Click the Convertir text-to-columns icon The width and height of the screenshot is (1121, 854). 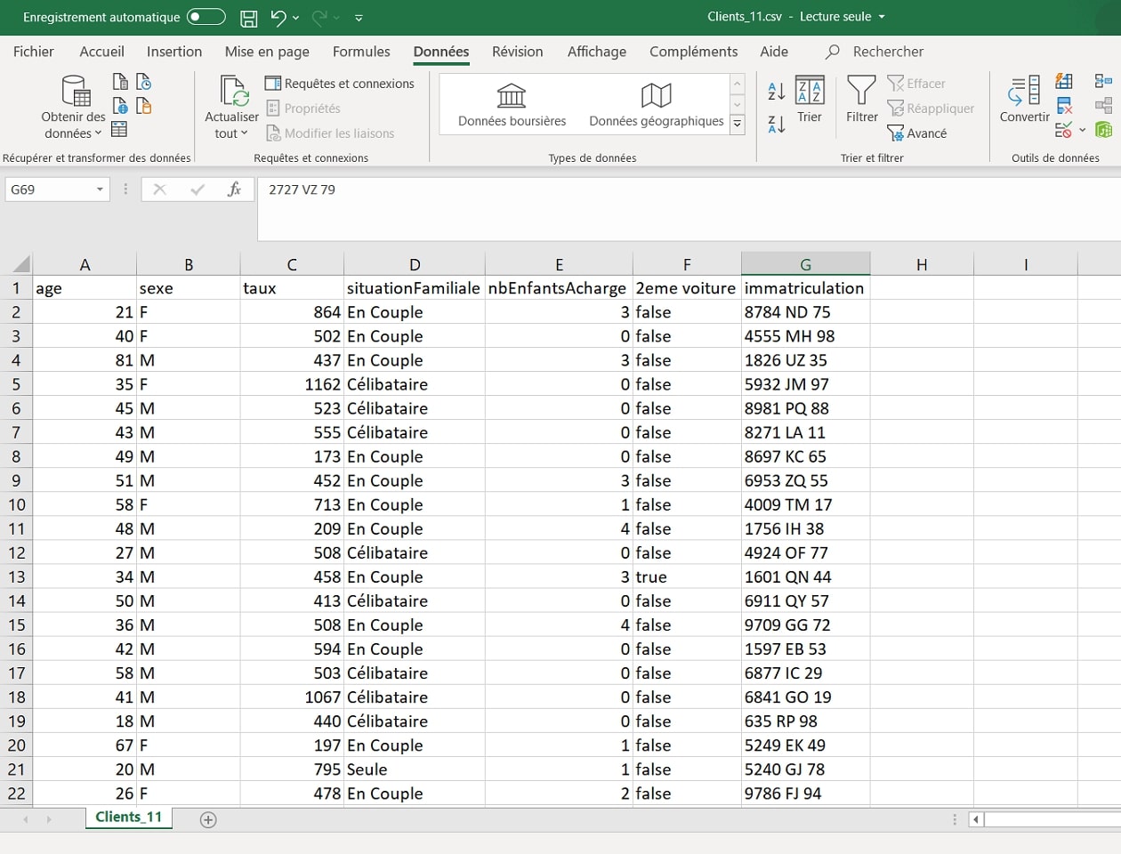pos(1024,100)
